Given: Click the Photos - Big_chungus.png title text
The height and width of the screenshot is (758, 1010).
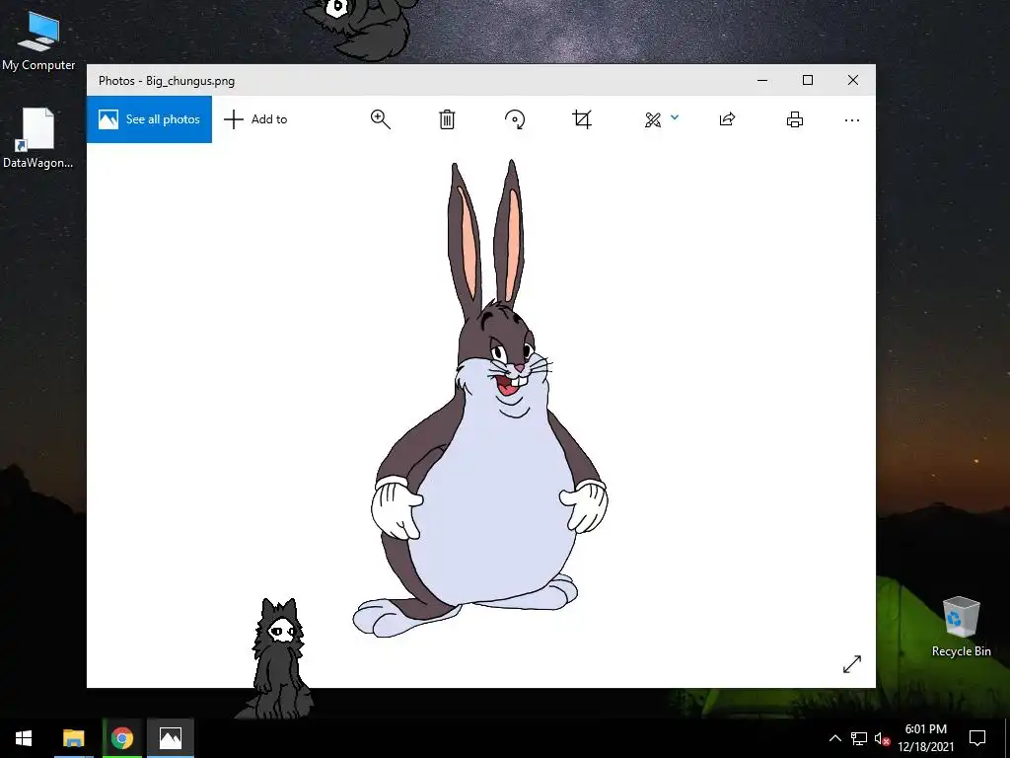Looking at the screenshot, I should (166, 81).
